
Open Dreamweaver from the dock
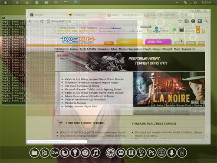coord(55,153)
